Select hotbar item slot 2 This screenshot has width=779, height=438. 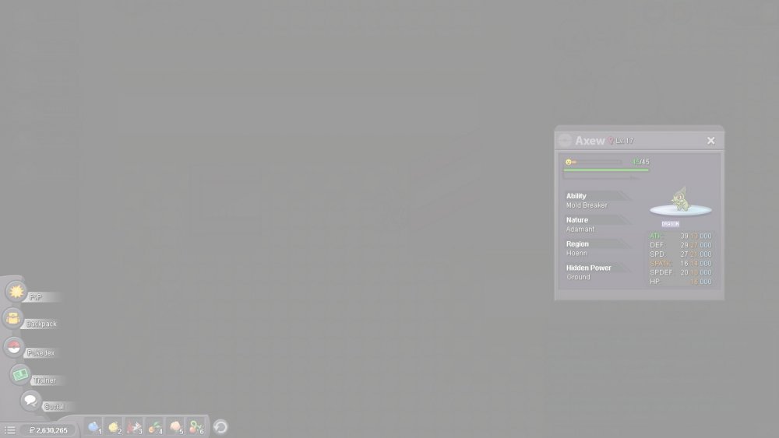tap(114, 427)
